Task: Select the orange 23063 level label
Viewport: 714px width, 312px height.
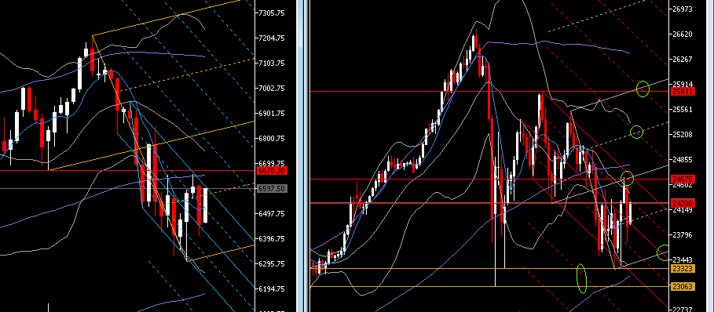Action: (x=683, y=287)
